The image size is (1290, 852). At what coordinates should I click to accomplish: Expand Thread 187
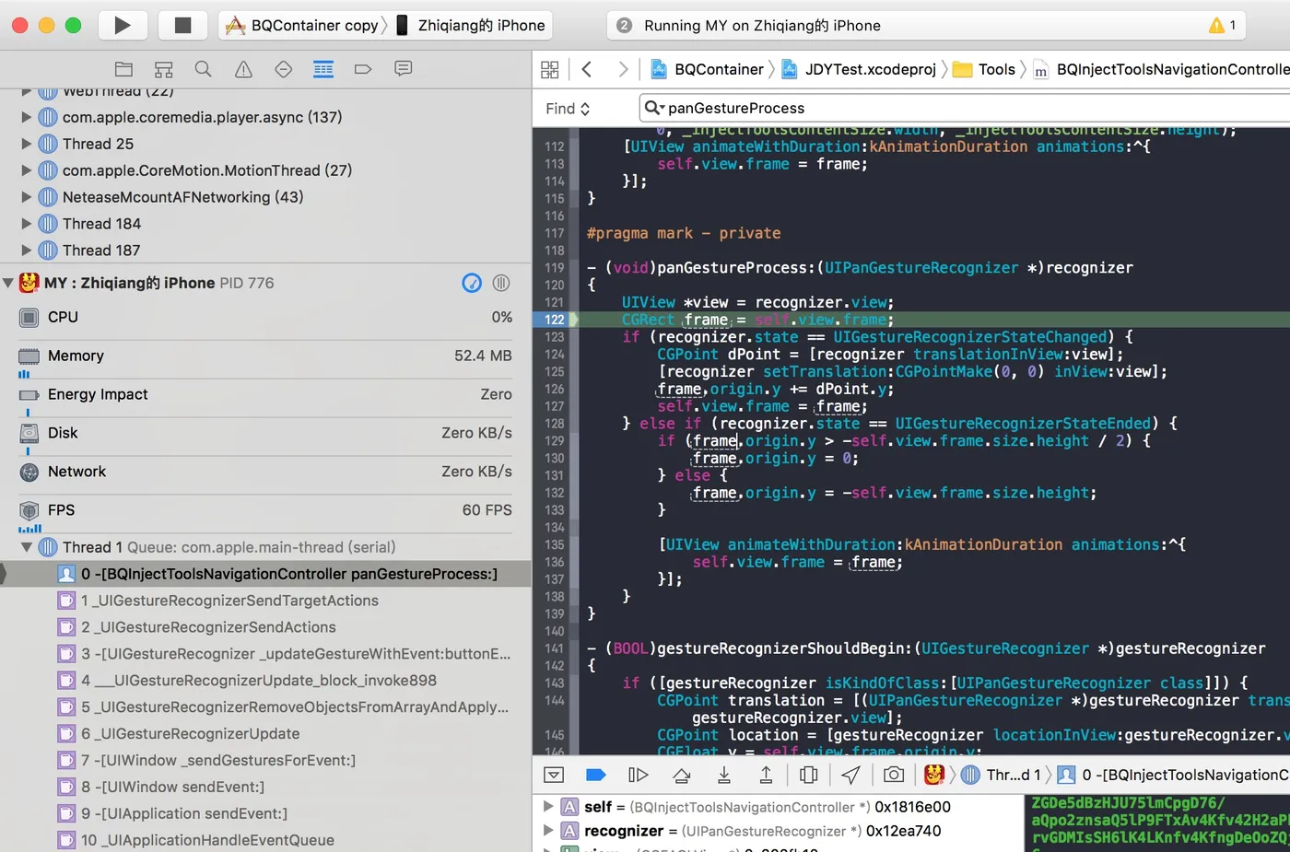click(26, 251)
